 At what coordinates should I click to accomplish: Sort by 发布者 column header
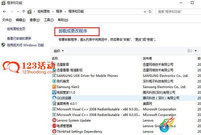[x=147, y=58]
